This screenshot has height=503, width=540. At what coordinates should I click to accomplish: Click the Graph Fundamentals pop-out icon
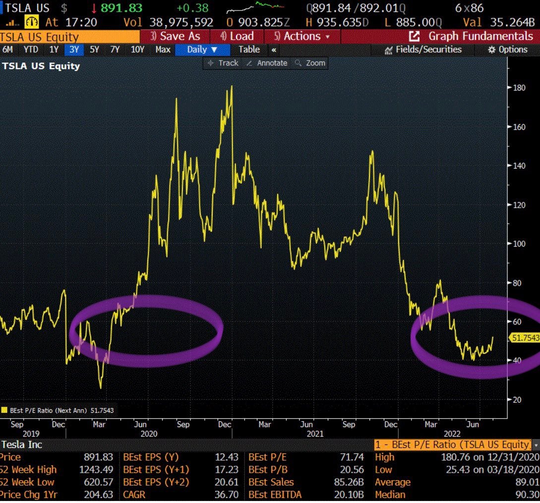click(415, 36)
